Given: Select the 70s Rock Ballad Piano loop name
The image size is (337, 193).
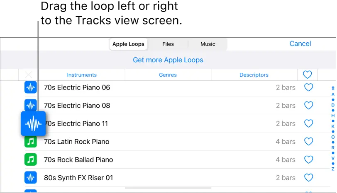Looking at the screenshot, I should 78,159.
